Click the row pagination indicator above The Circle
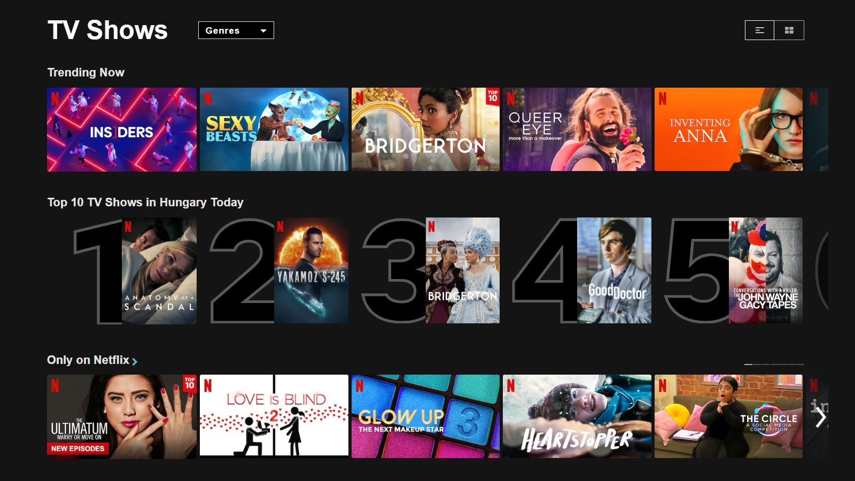This screenshot has height=481, width=855. point(774,364)
